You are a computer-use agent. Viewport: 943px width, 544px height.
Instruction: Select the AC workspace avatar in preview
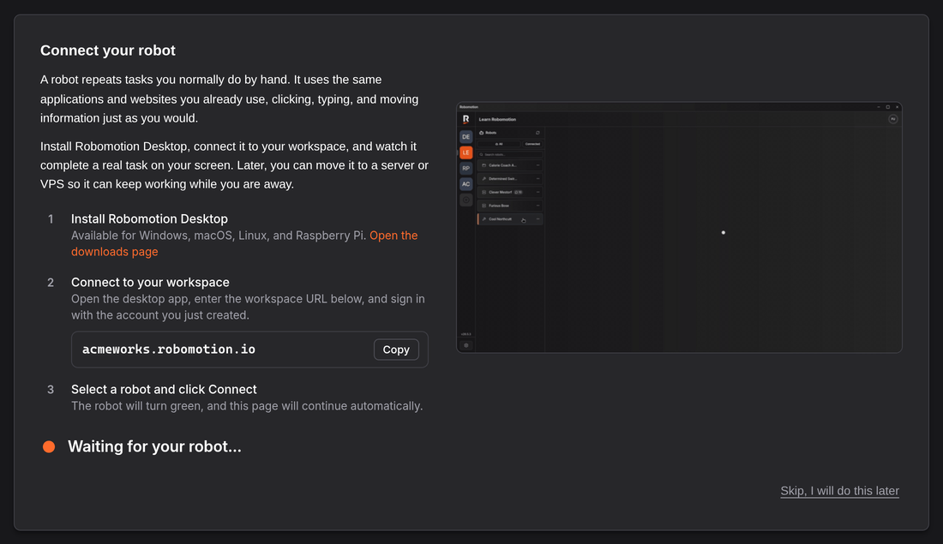(466, 184)
